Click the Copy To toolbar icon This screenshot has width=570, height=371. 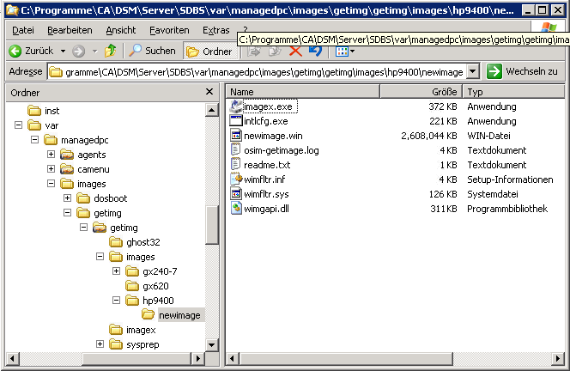(x=275, y=52)
